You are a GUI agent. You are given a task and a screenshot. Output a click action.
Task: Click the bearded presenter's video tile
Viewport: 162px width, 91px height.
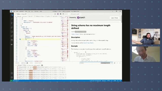[x=146, y=36]
